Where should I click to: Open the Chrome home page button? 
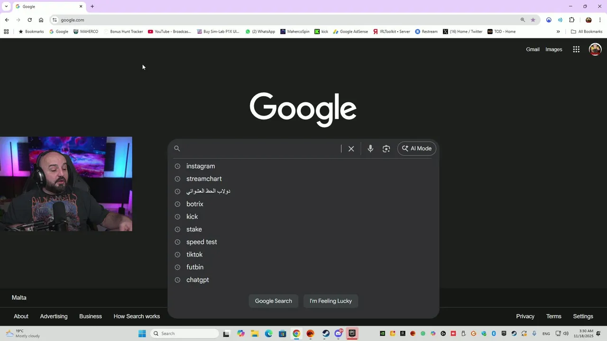coord(41,20)
